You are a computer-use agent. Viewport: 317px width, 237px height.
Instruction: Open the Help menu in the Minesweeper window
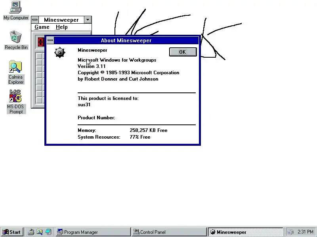(62, 27)
